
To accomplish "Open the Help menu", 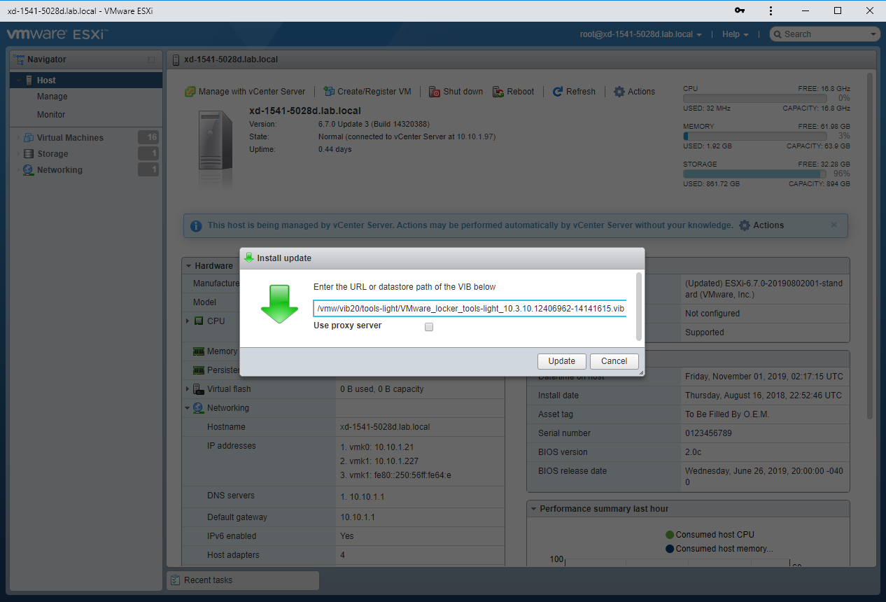I will [x=736, y=34].
